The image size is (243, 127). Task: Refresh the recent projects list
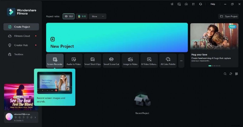tap(231, 74)
